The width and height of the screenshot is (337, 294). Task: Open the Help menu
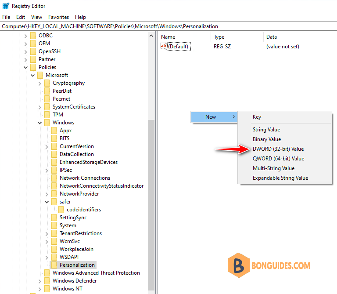pos(80,17)
